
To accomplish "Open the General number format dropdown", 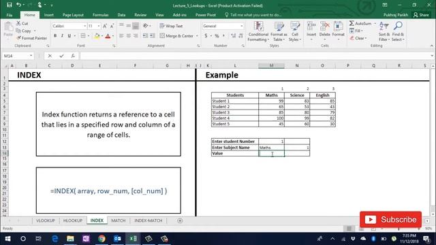I will (241, 26).
